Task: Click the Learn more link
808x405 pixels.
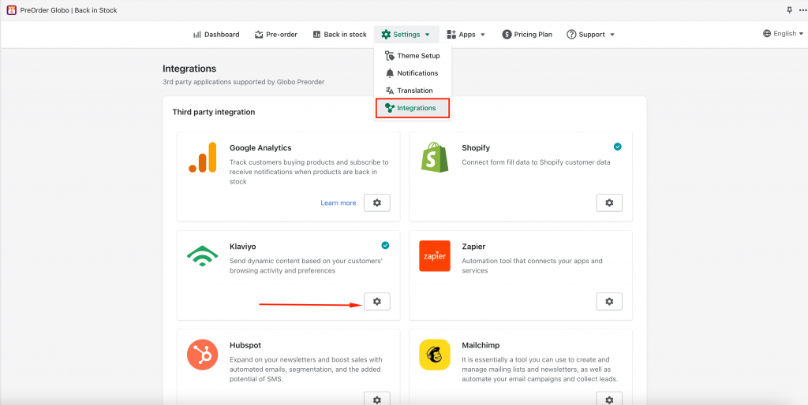Action: 338,203
